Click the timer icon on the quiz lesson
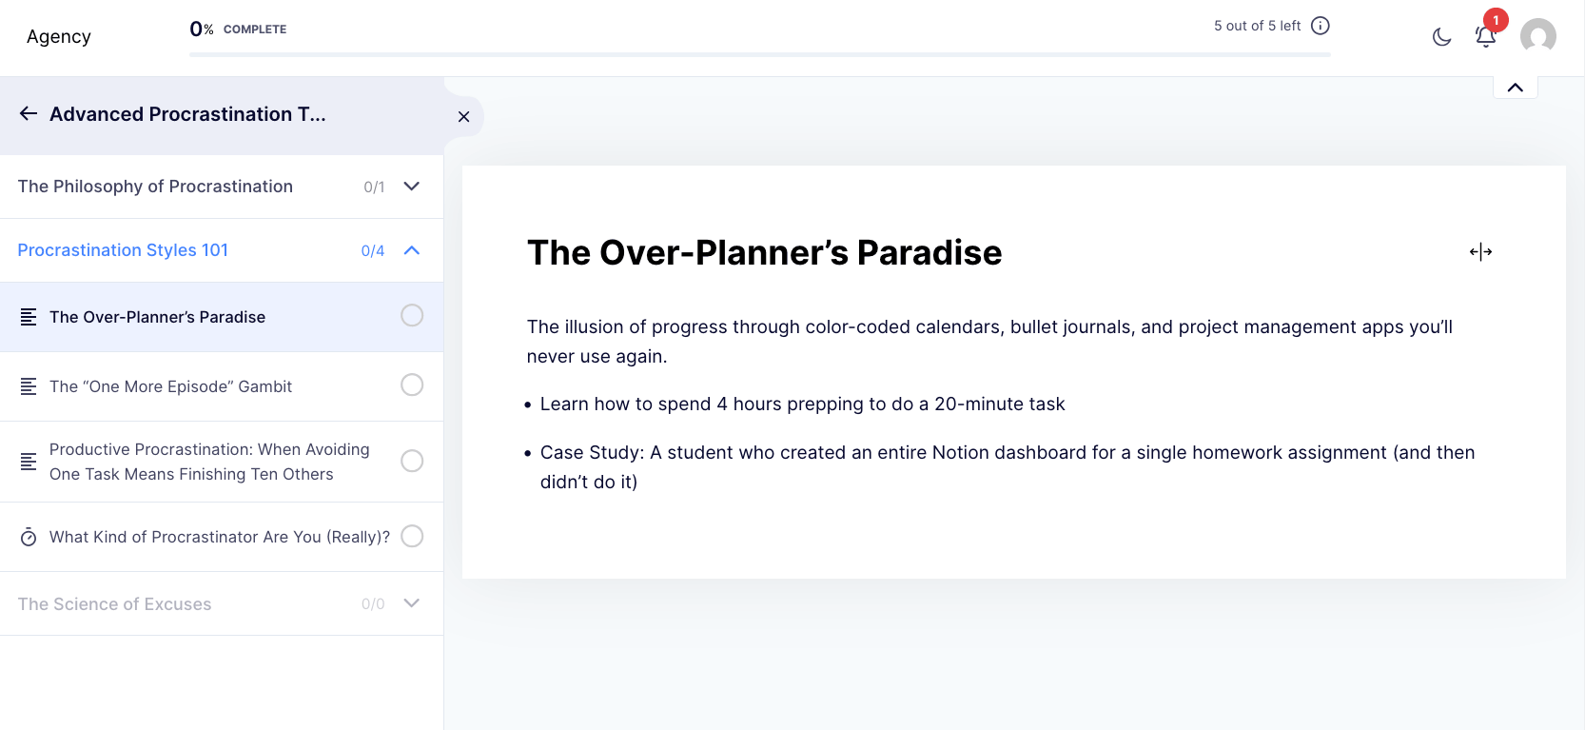Viewport: 1585px width, 730px height. (x=29, y=537)
